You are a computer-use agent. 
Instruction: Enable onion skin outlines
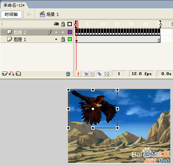point(92,74)
